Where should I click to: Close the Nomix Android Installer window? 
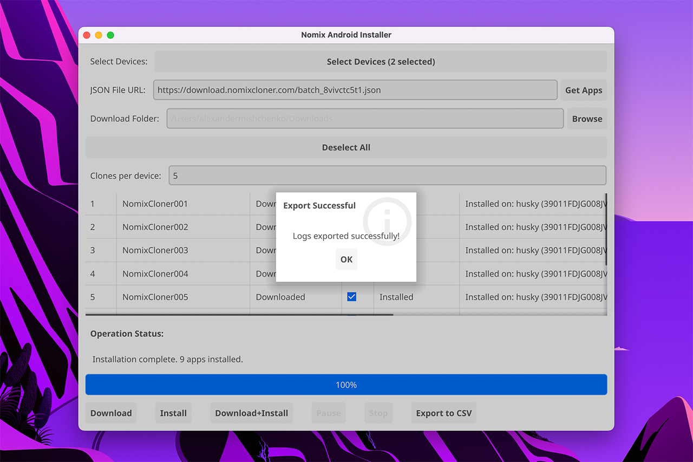click(x=87, y=35)
